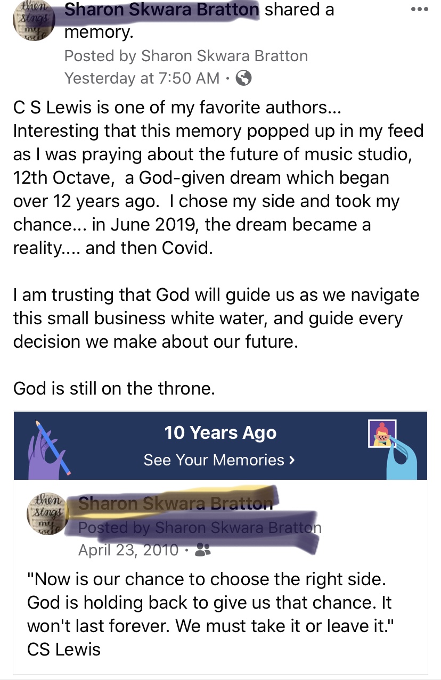Tap the 'Posted by Sharon Skwara Bratton' line

pyautogui.click(x=186, y=56)
